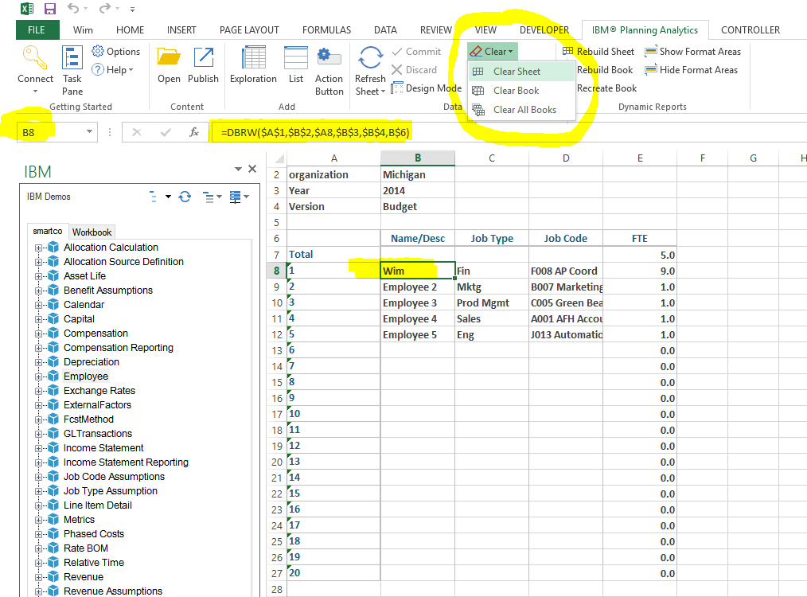Click Show Format Areas
The height and width of the screenshot is (597, 807).
(692, 52)
